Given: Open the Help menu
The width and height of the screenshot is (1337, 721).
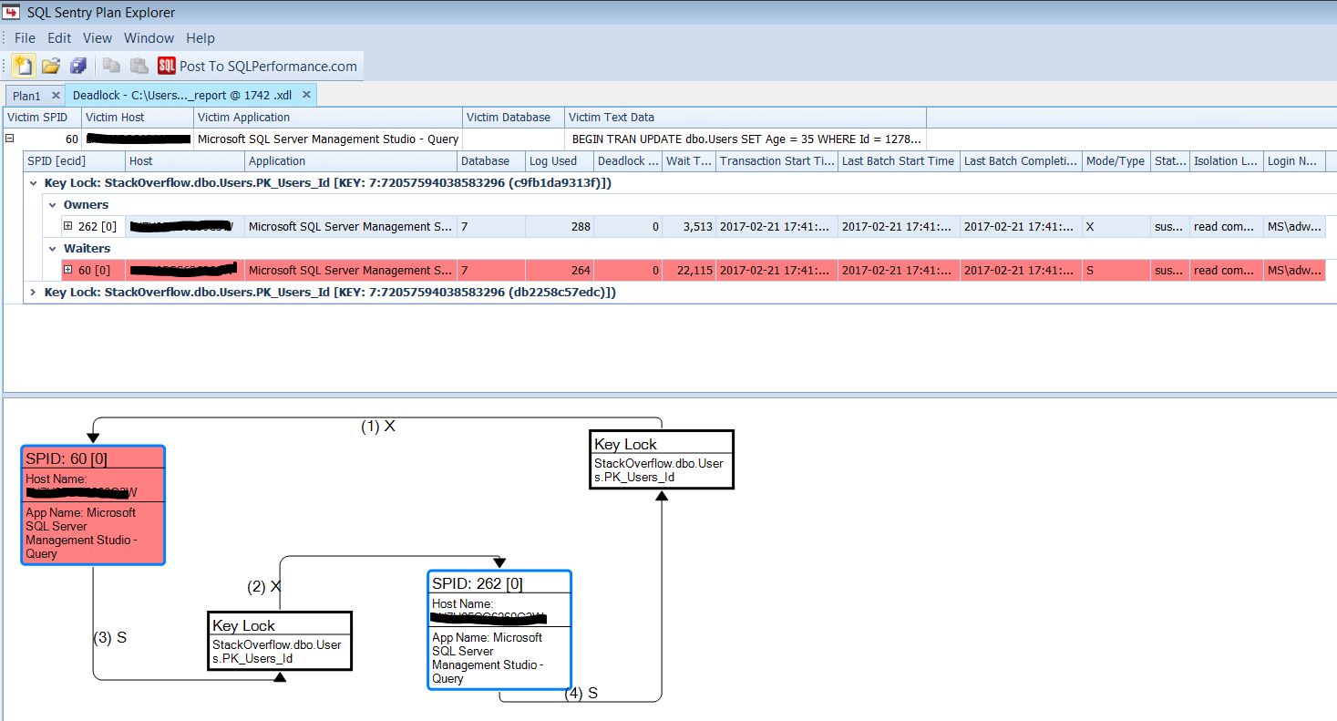Looking at the screenshot, I should pyautogui.click(x=201, y=38).
